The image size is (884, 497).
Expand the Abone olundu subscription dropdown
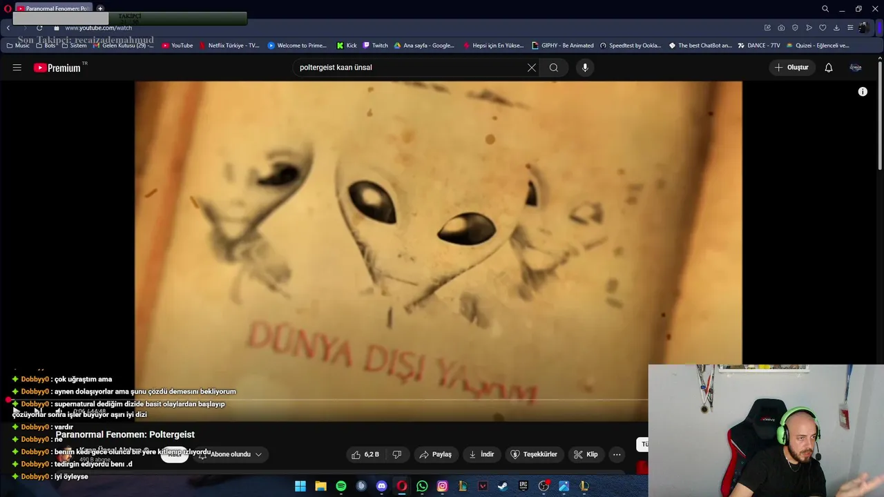click(230, 454)
